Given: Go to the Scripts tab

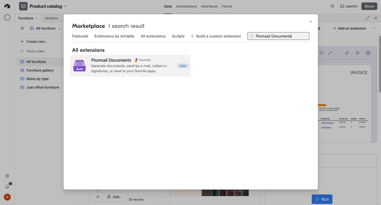Looking at the screenshot, I should tap(178, 36).
